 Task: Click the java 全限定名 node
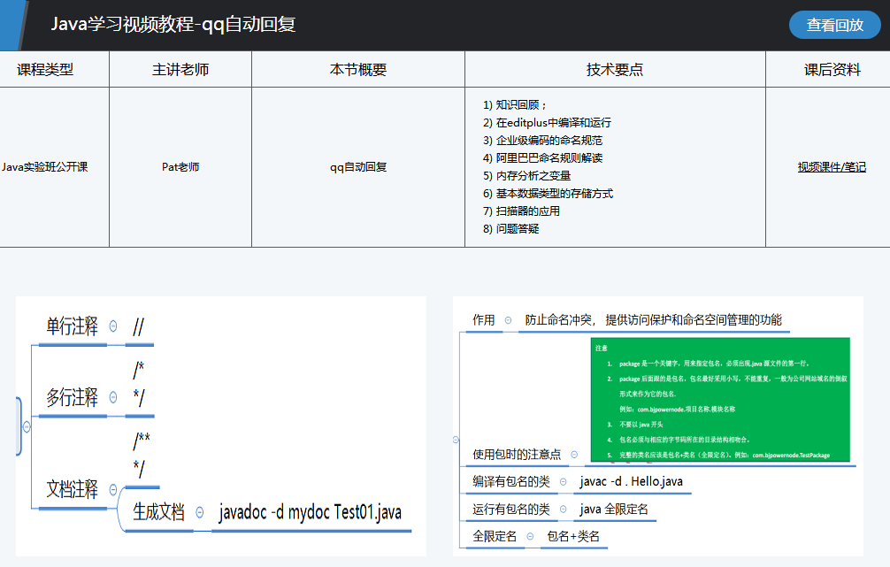click(x=613, y=510)
